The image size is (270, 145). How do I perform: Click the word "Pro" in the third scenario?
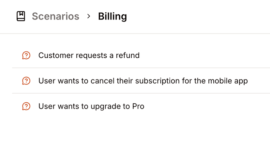click(138, 106)
